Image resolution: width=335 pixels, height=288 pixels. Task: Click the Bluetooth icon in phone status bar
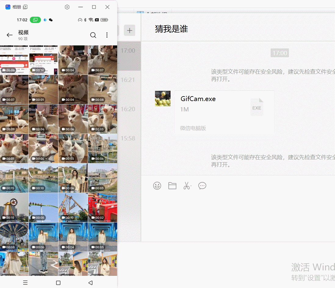tap(85, 20)
